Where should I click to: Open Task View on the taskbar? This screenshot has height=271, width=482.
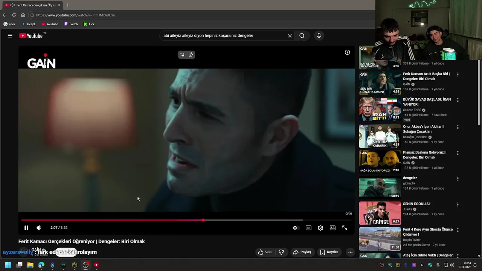point(20,265)
